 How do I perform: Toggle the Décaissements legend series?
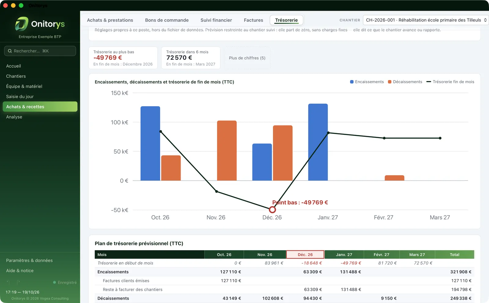pos(405,82)
